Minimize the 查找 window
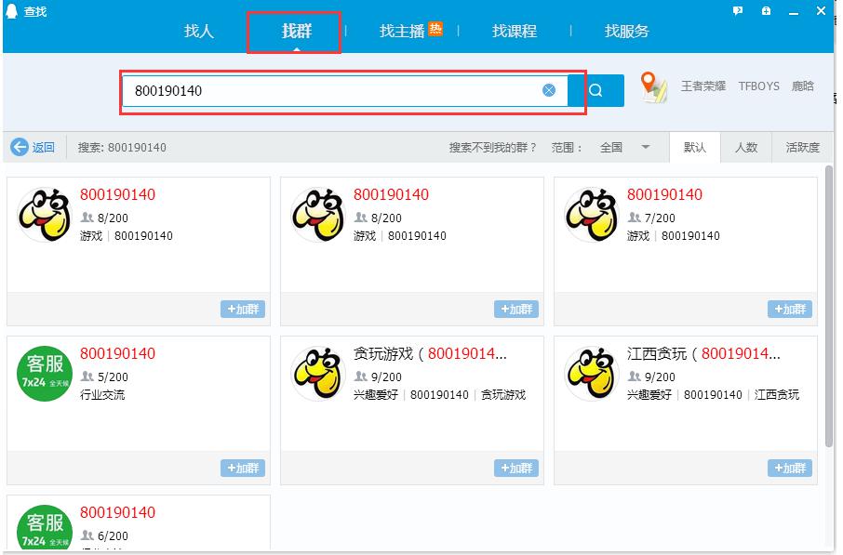The image size is (843, 555). [794, 11]
